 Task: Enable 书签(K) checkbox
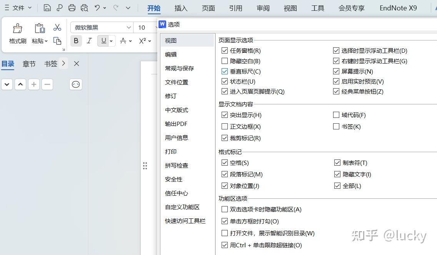[336, 126]
